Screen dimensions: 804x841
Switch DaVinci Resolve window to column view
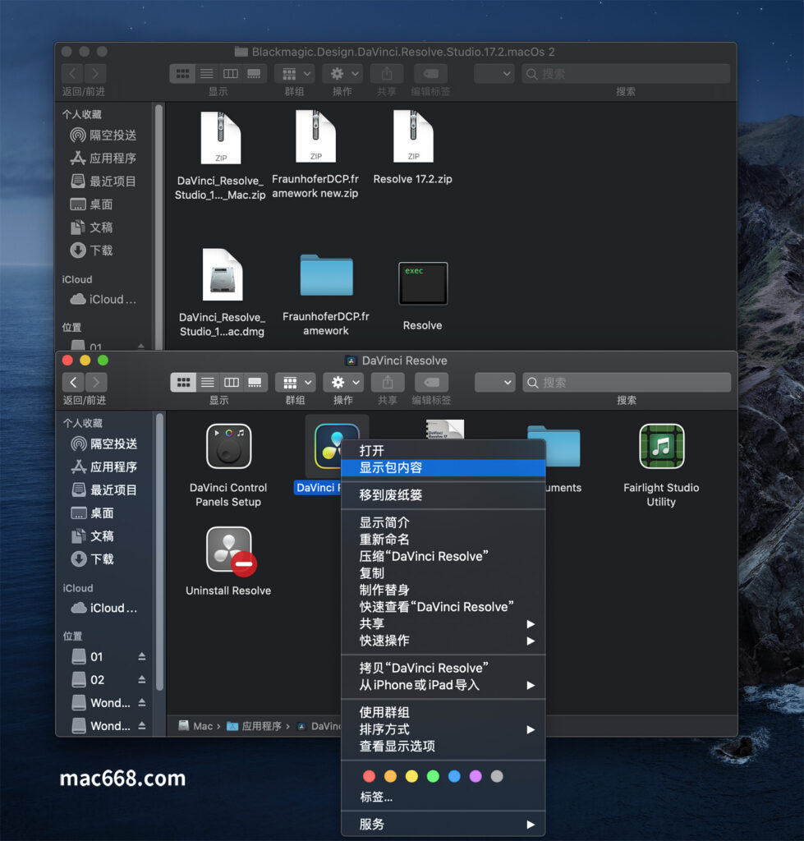(232, 383)
